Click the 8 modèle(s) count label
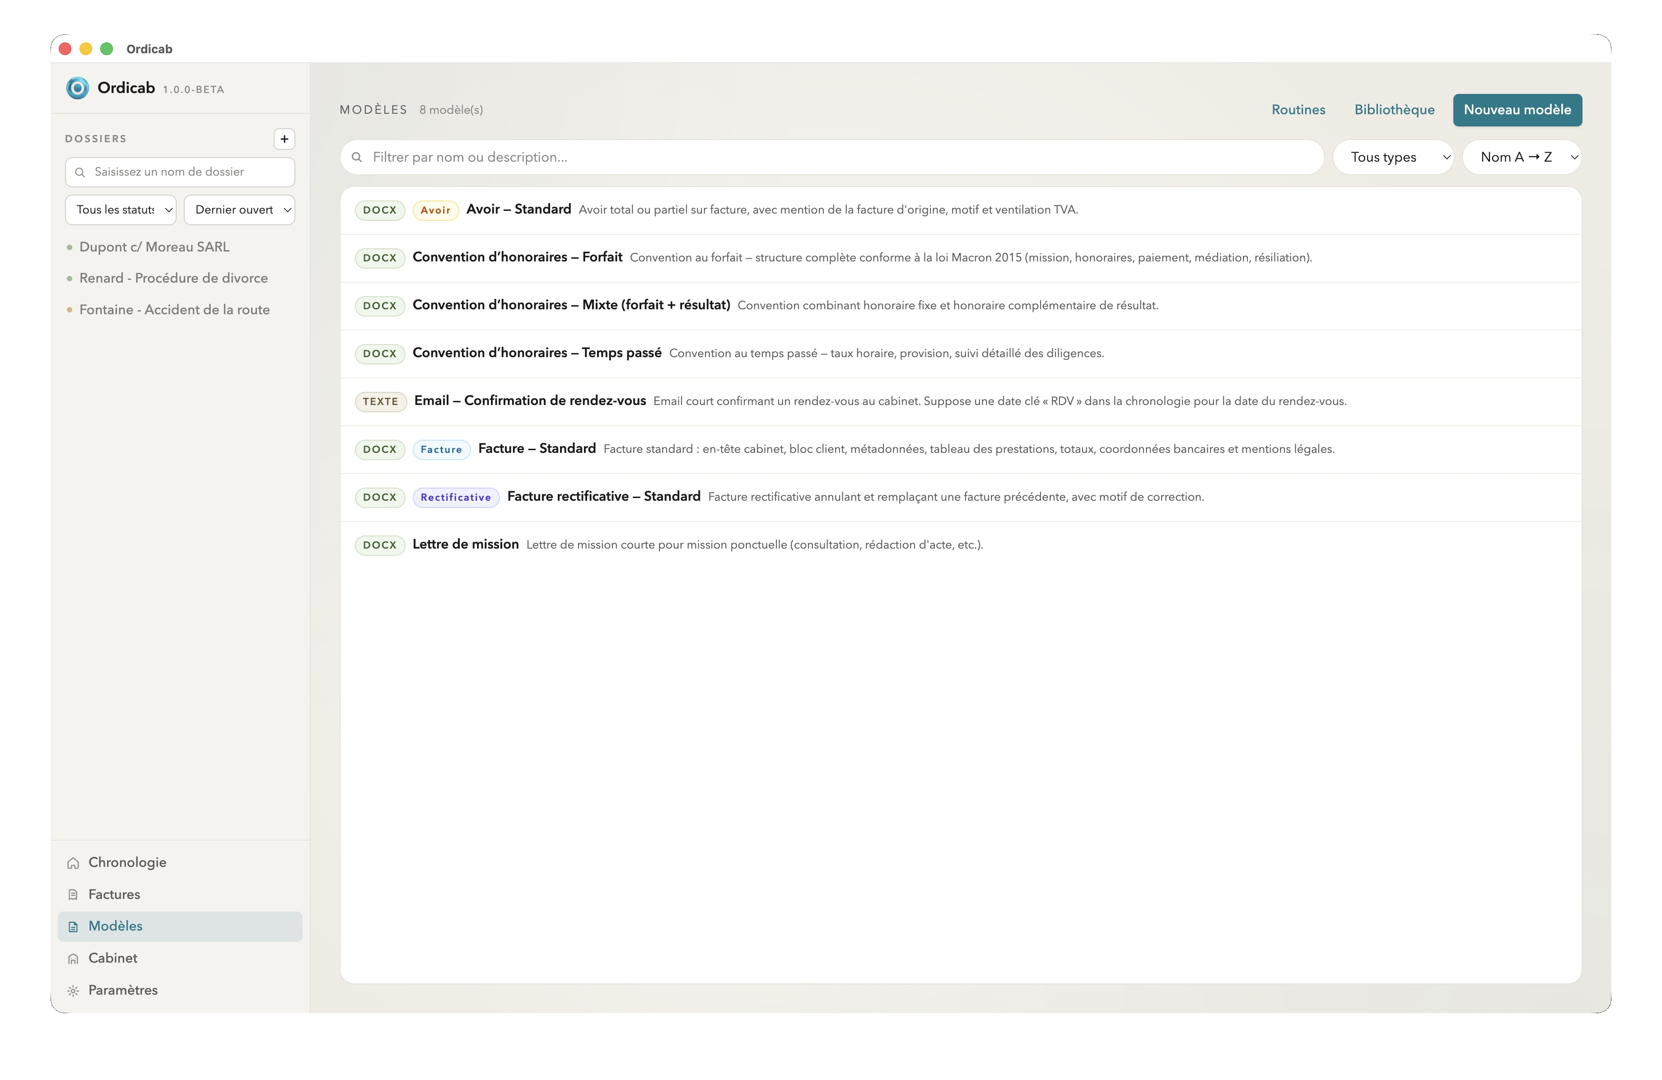1662x1080 pixels. (451, 110)
